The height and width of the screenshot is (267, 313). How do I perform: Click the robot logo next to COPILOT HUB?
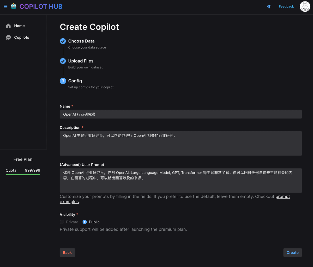(14, 6)
